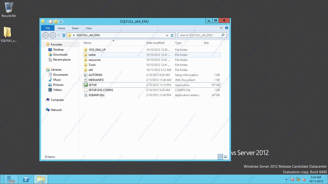Screen dimensions: 328x184
Task: Click 'XML Document' type text
Action: coord(185,80)
